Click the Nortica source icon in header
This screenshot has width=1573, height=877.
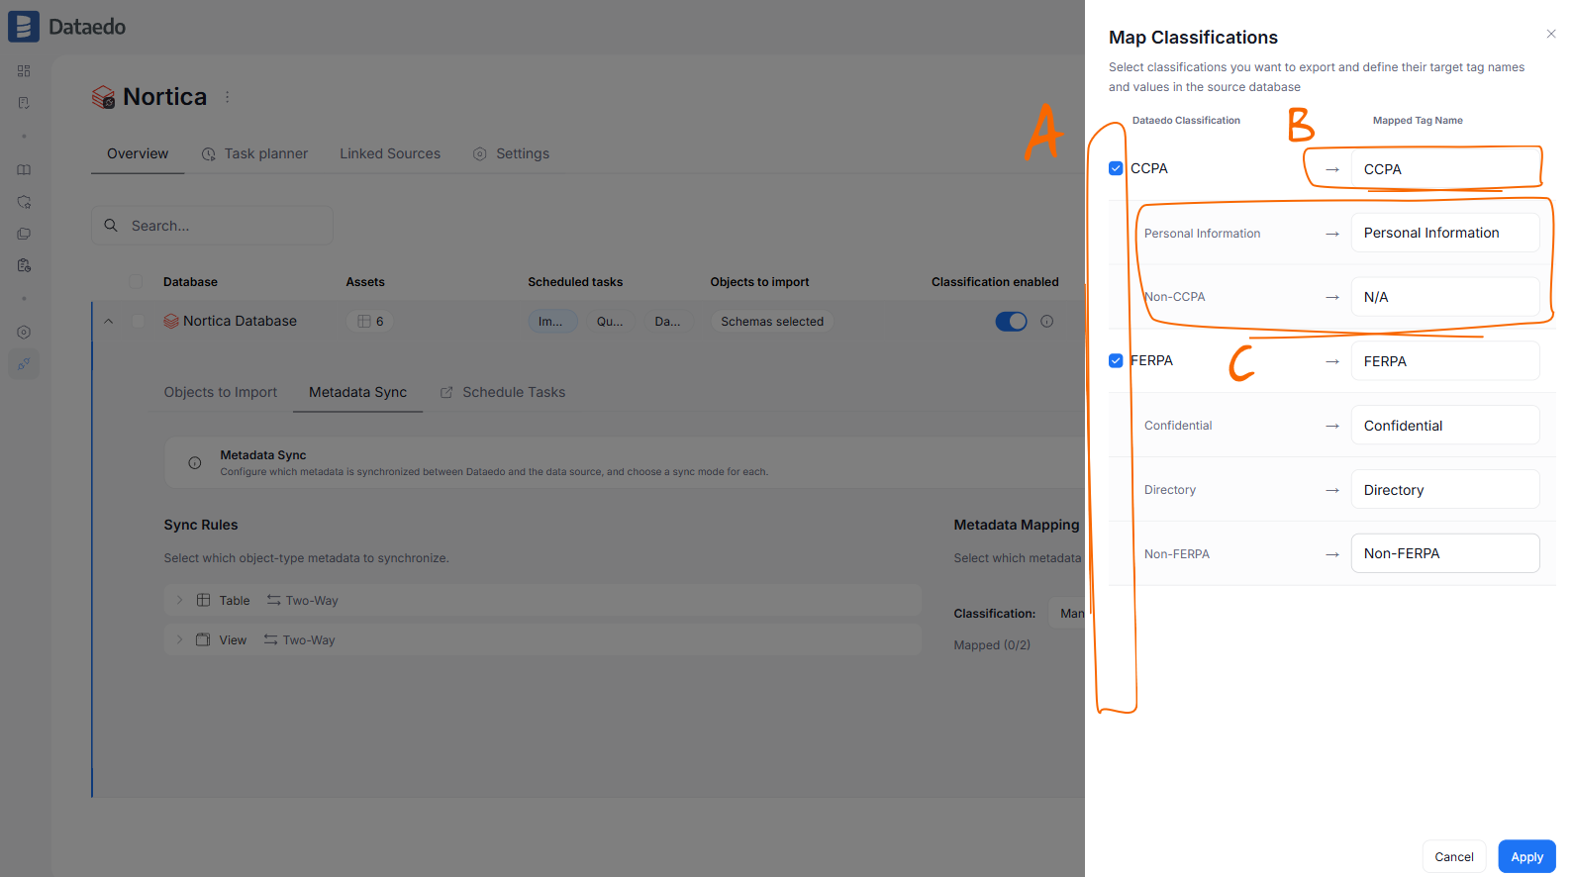tap(103, 97)
